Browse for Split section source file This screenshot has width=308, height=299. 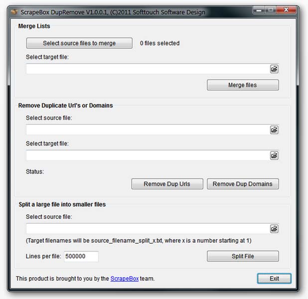coord(274,229)
